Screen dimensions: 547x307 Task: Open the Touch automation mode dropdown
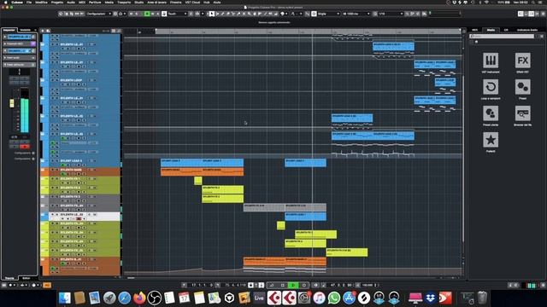click(178, 14)
